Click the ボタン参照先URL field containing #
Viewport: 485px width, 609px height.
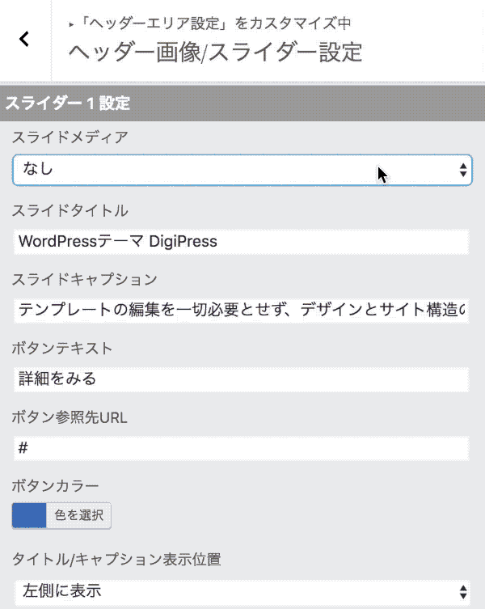tap(241, 448)
